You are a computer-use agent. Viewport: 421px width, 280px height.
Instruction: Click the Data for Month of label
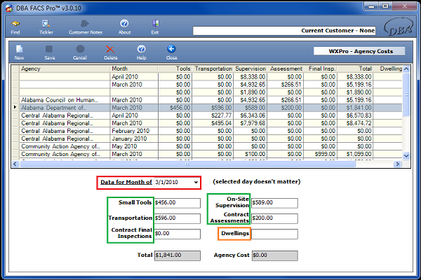[x=126, y=183]
